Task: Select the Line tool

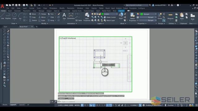Action: [x=2, y=16]
